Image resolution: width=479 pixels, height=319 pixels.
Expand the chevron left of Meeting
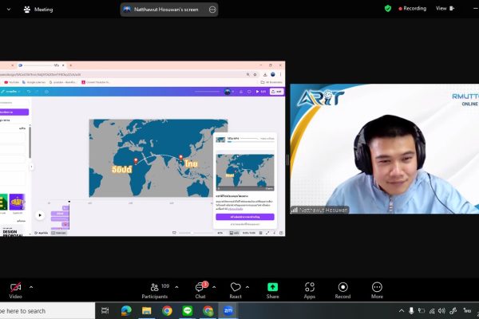pyautogui.click(x=9, y=10)
